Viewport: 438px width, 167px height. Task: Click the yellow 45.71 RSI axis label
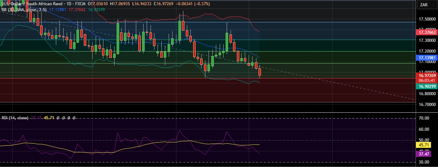424,144
